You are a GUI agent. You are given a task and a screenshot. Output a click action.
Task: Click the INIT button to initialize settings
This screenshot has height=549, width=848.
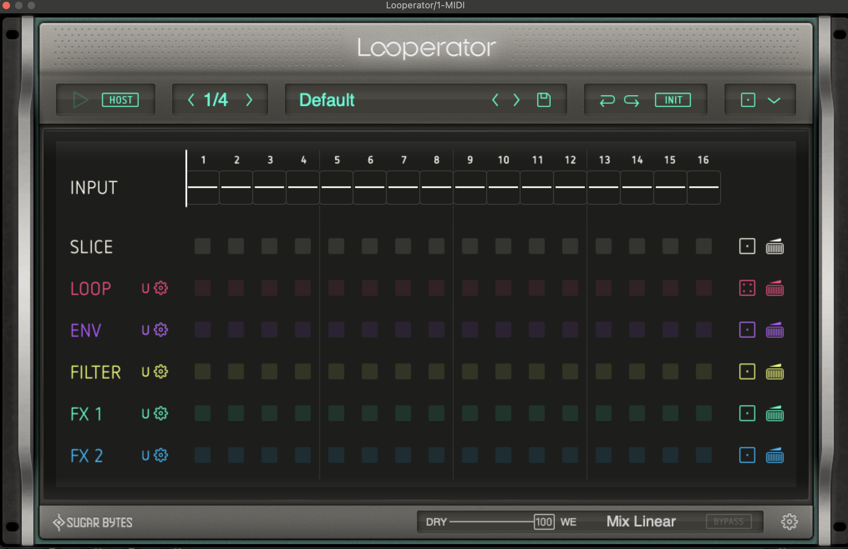pyautogui.click(x=673, y=100)
